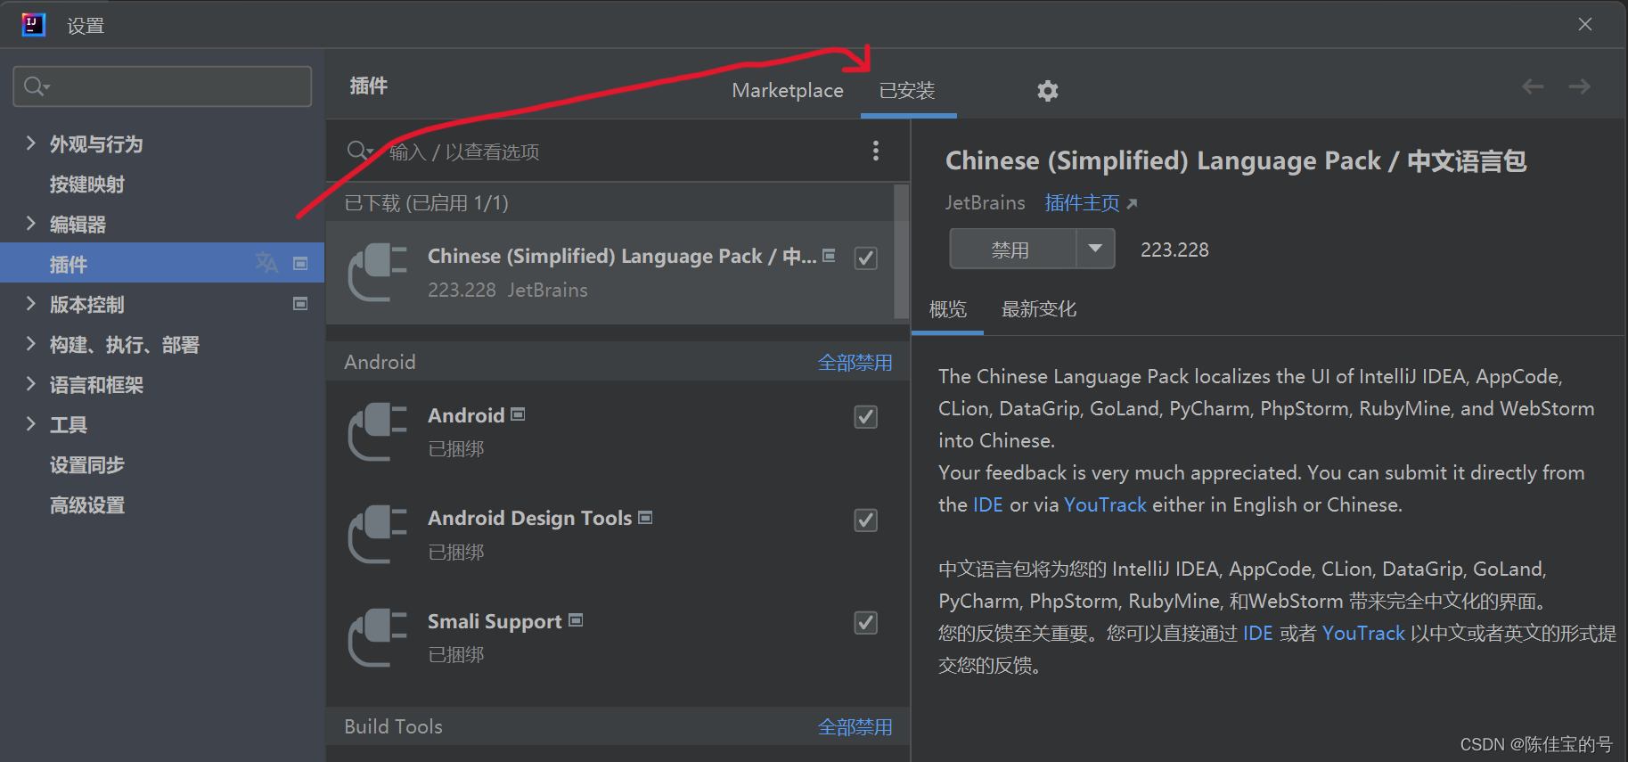The image size is (1628, 762).
Task: Click the Android plugin plug icon
Action: [378, 431]
